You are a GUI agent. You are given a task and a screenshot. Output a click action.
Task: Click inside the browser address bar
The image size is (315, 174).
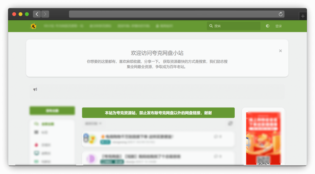point(177,14)
